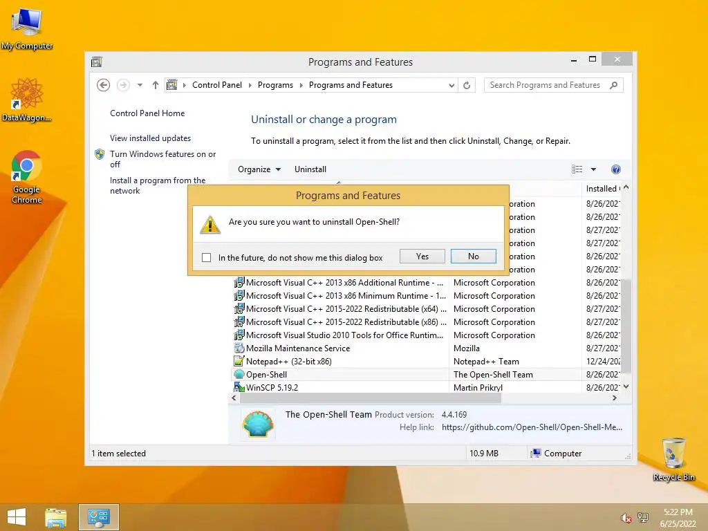Viewport: 708px width, 531px height.
Task: Open Google Chrome desktop shortcut
Action: click(x=27, y=177)
